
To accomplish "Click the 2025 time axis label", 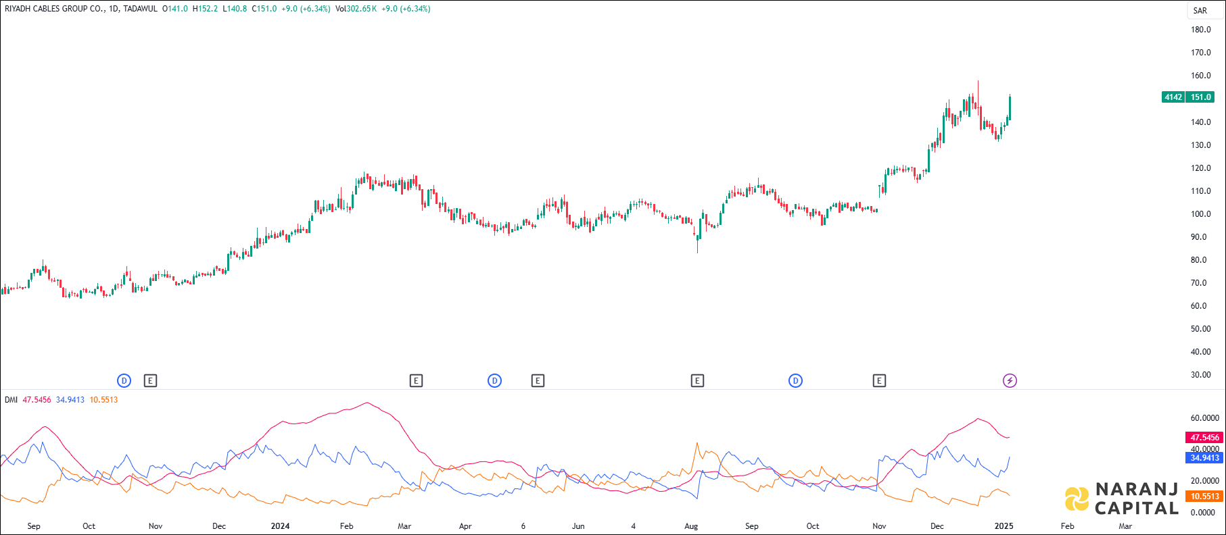I will pyautogui.click(x=1004, y=526).
